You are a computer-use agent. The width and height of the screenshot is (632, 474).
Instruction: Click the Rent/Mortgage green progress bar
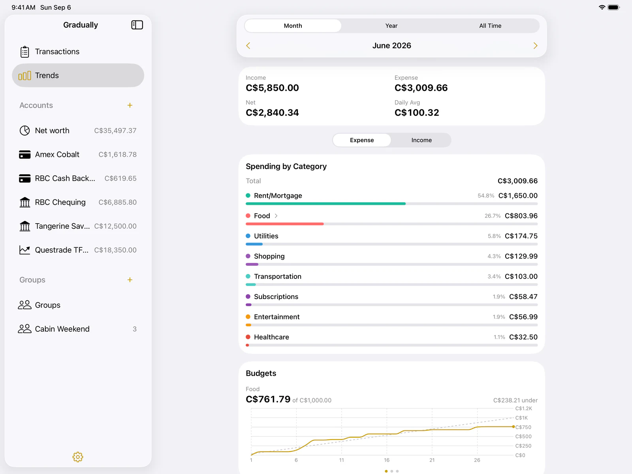325,204
